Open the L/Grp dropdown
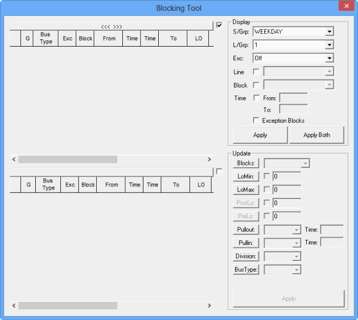The image size is (358, 320). (329, 45)
